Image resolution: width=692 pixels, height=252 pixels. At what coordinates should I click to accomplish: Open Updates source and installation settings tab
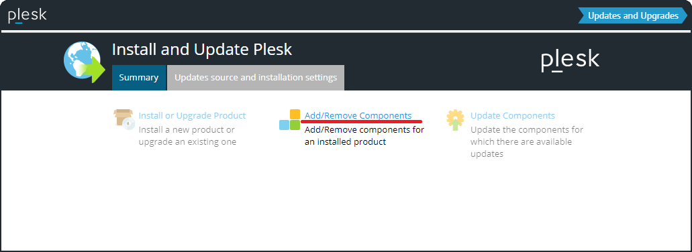[256, 78]
